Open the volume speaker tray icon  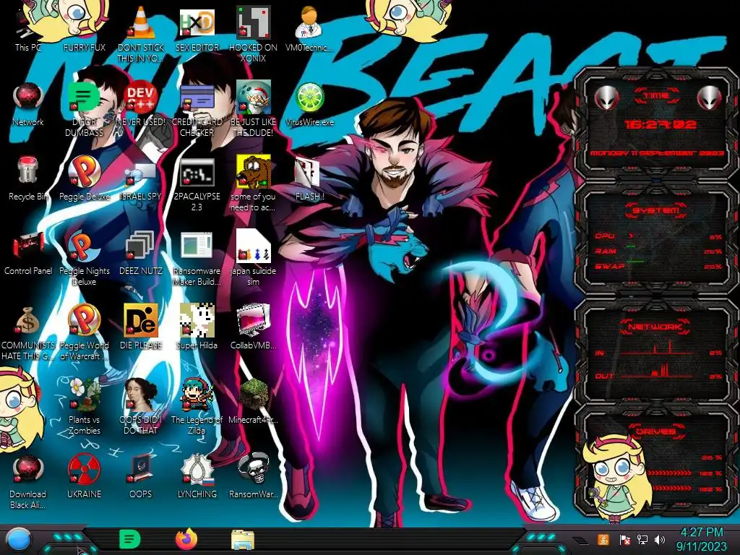660,539
